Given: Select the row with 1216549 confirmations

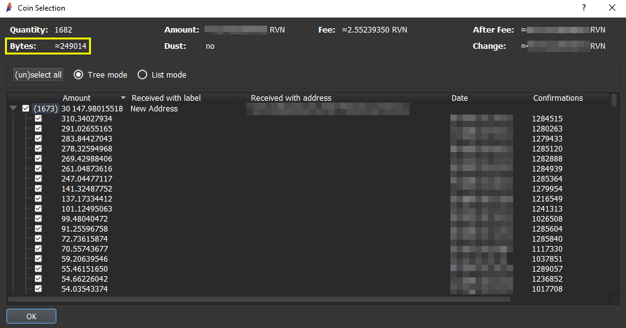Looking at the screenshot, I should (307, 198).
